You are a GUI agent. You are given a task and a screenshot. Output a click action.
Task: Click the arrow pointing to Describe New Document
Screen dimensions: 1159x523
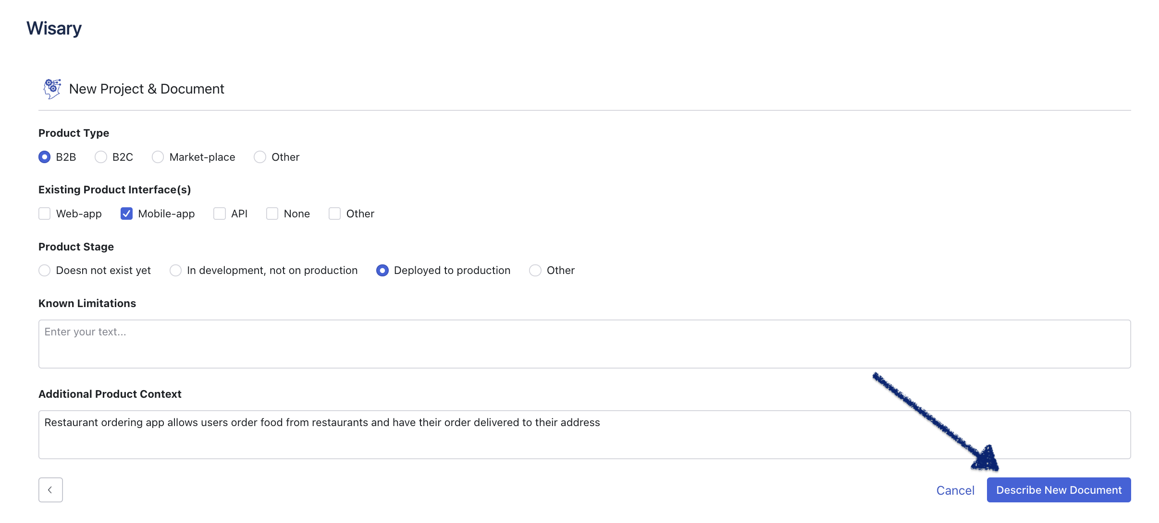point(1059,489)
